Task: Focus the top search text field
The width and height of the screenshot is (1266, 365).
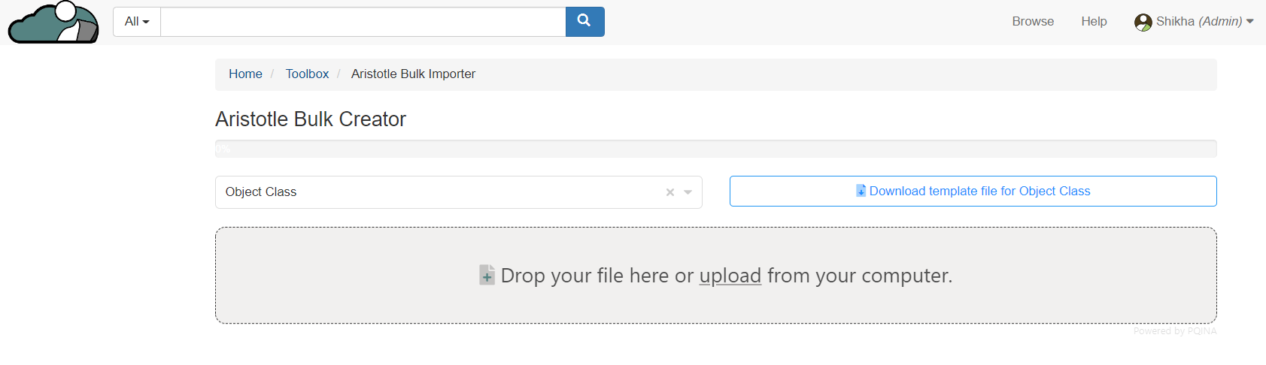Action: pyautogui.click(x=363, y=22)
